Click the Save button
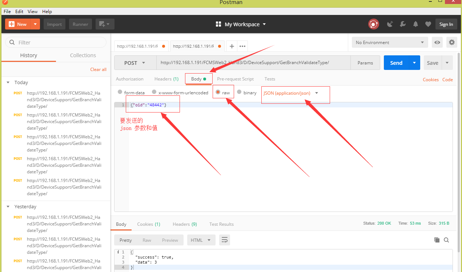Viewport: 462px width, 272px height. click(433, 63)
